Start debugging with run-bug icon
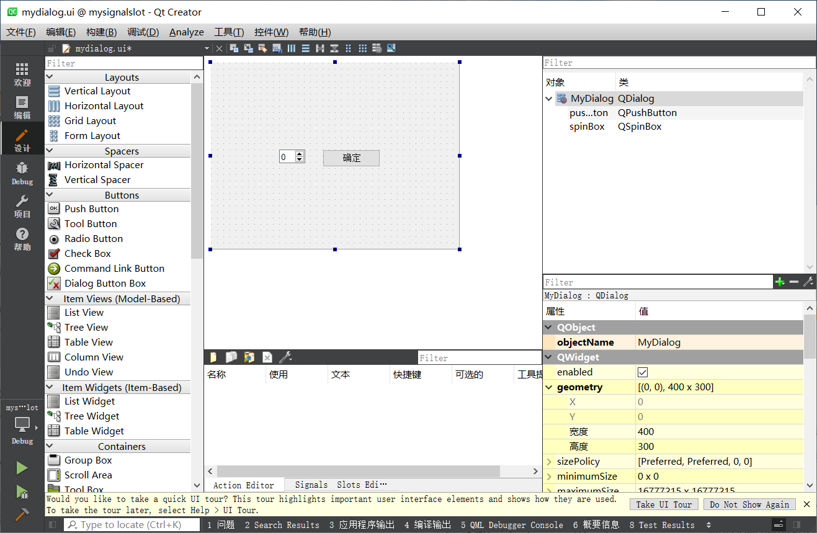 pyautogui.click(x=22, y=492)
